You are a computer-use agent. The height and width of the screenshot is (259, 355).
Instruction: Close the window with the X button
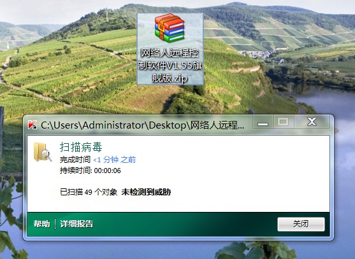click(312, 122)
